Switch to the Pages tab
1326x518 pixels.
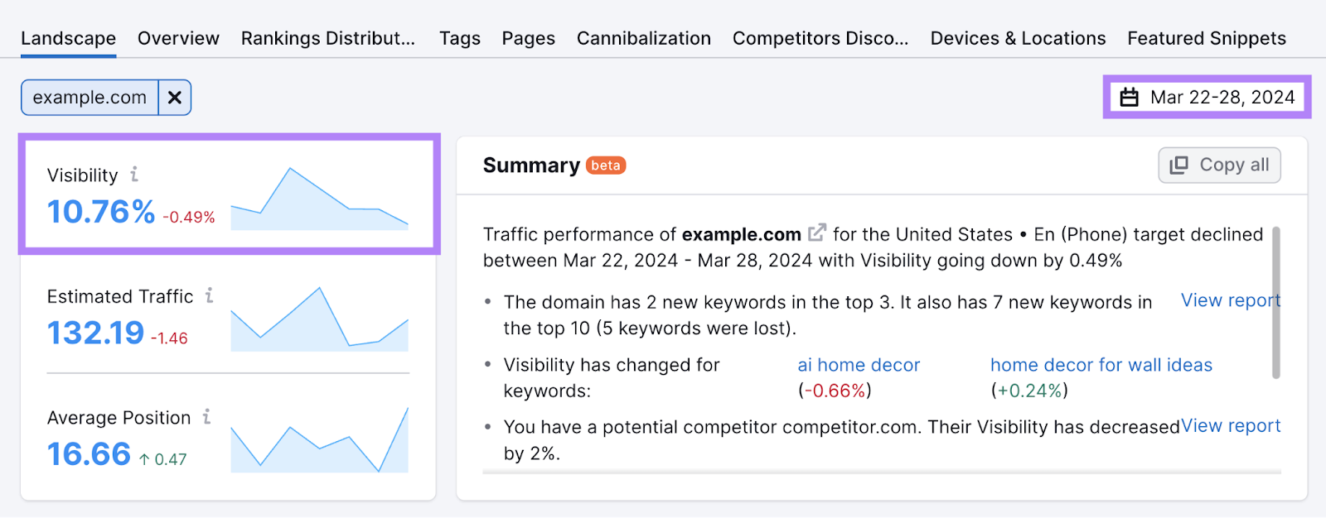coord(528,37)
